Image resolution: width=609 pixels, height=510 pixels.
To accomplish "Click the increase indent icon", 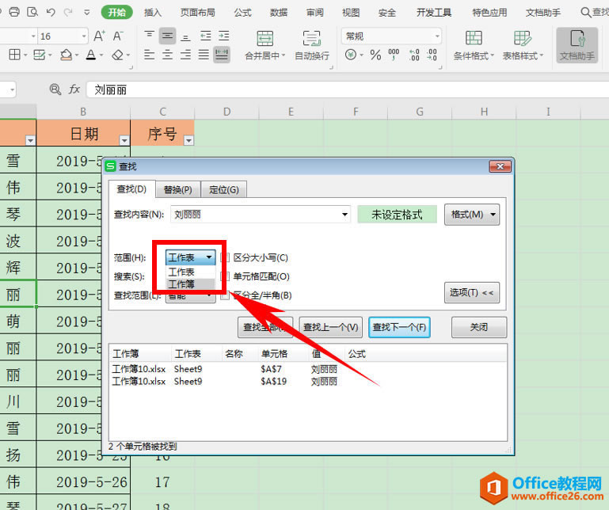I will coord(223,36).
